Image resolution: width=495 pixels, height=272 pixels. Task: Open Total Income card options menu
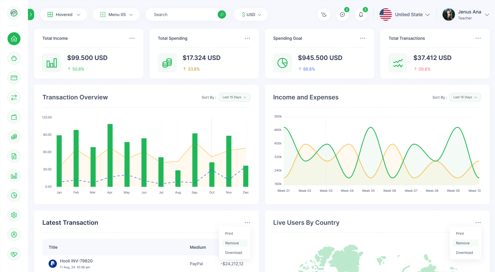(132, 38)
